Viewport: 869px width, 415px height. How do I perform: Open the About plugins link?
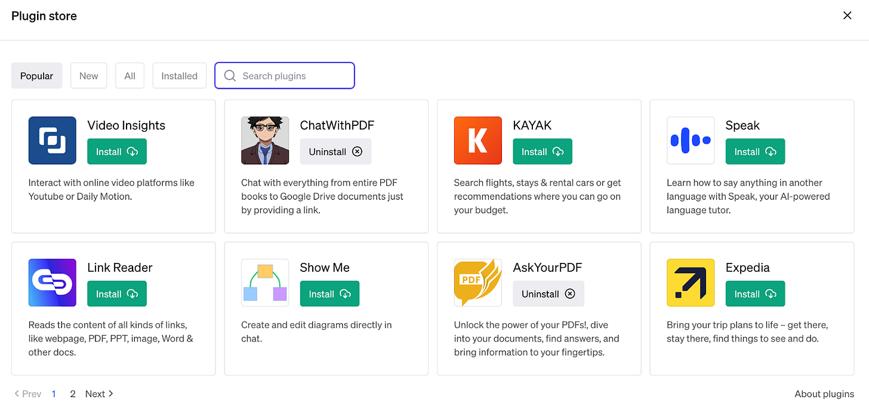click(824, 394)
